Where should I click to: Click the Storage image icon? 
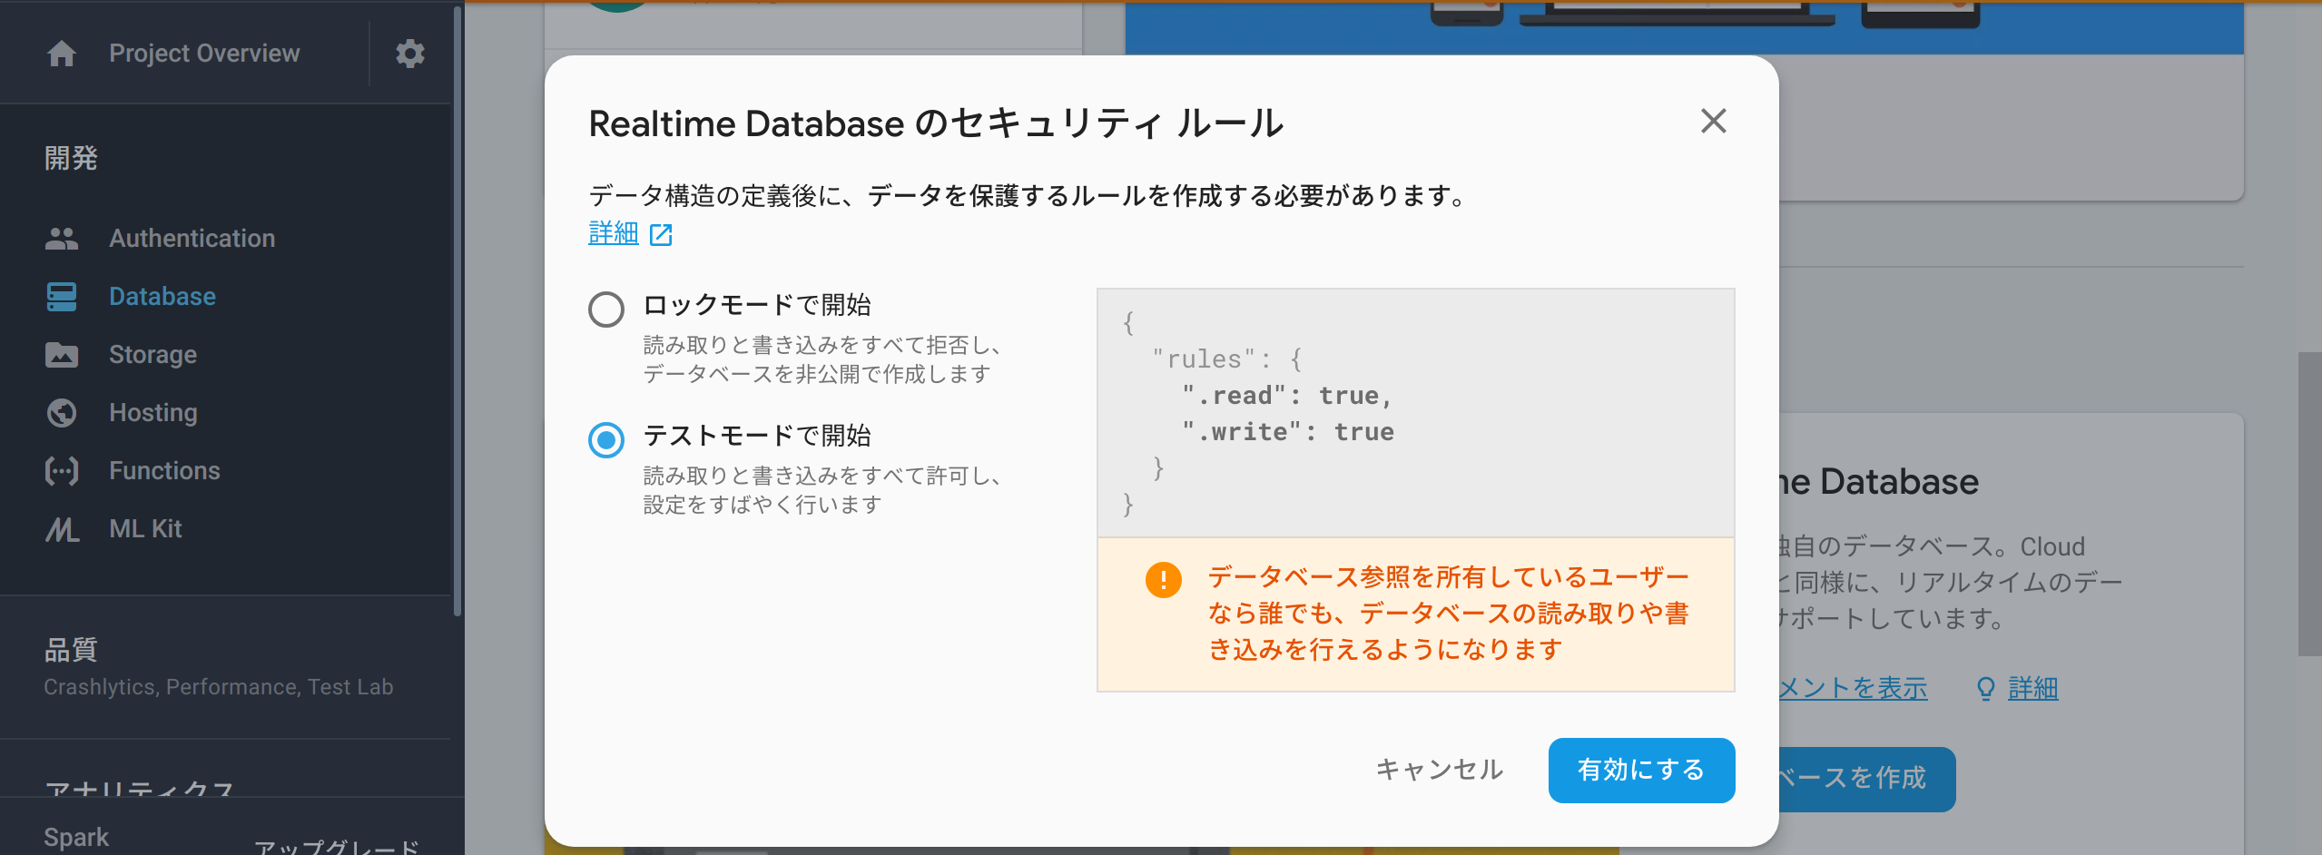click(x=62, y=355)
